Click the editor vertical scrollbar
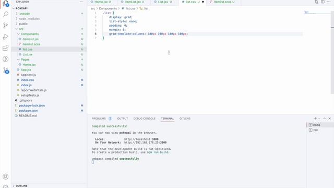Viewport: 334px width, 188px height. (x=332, y=52)
